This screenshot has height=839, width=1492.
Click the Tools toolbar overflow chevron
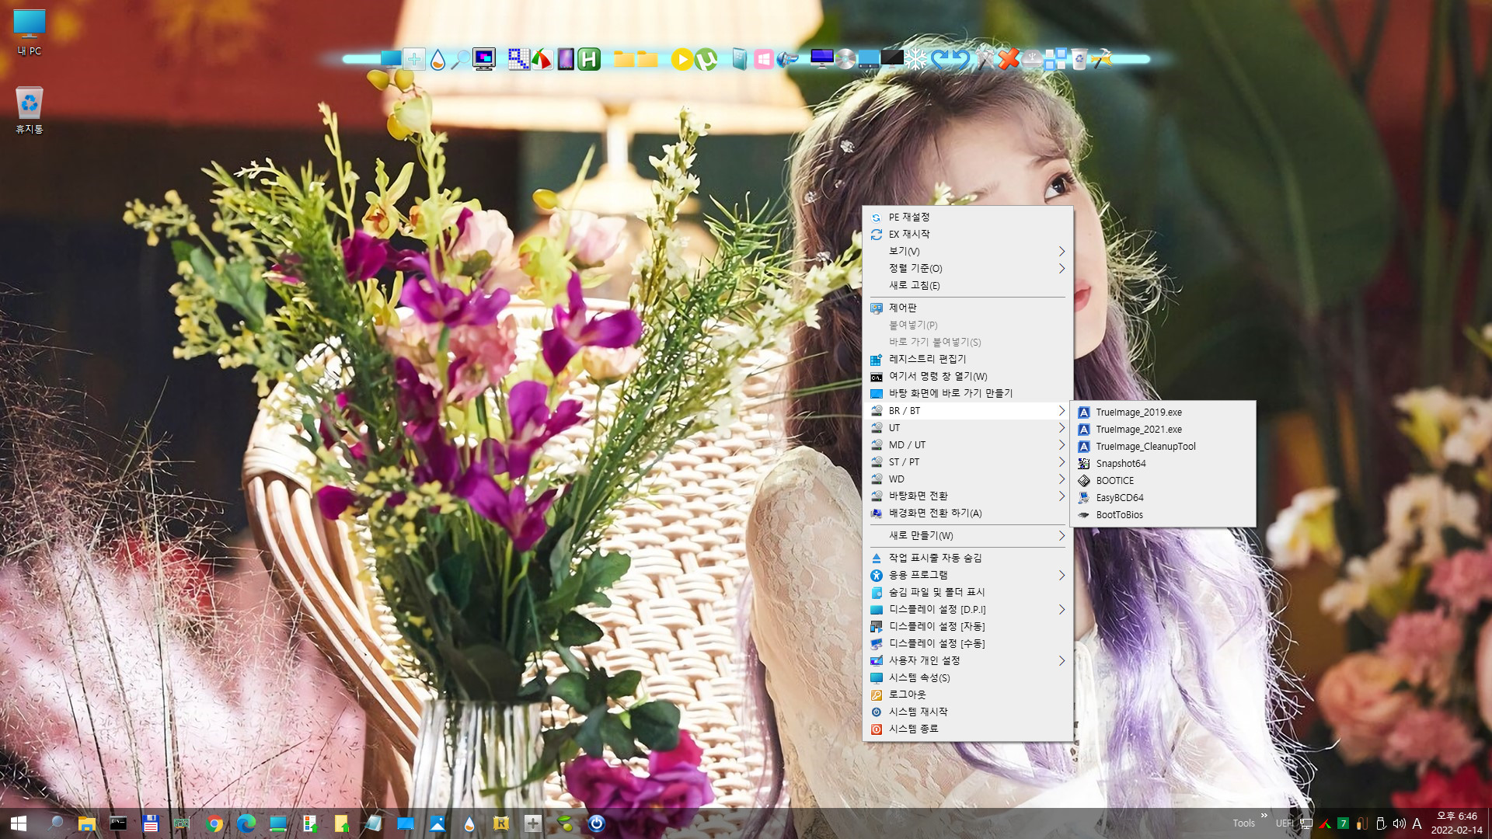pos(1264,815)
